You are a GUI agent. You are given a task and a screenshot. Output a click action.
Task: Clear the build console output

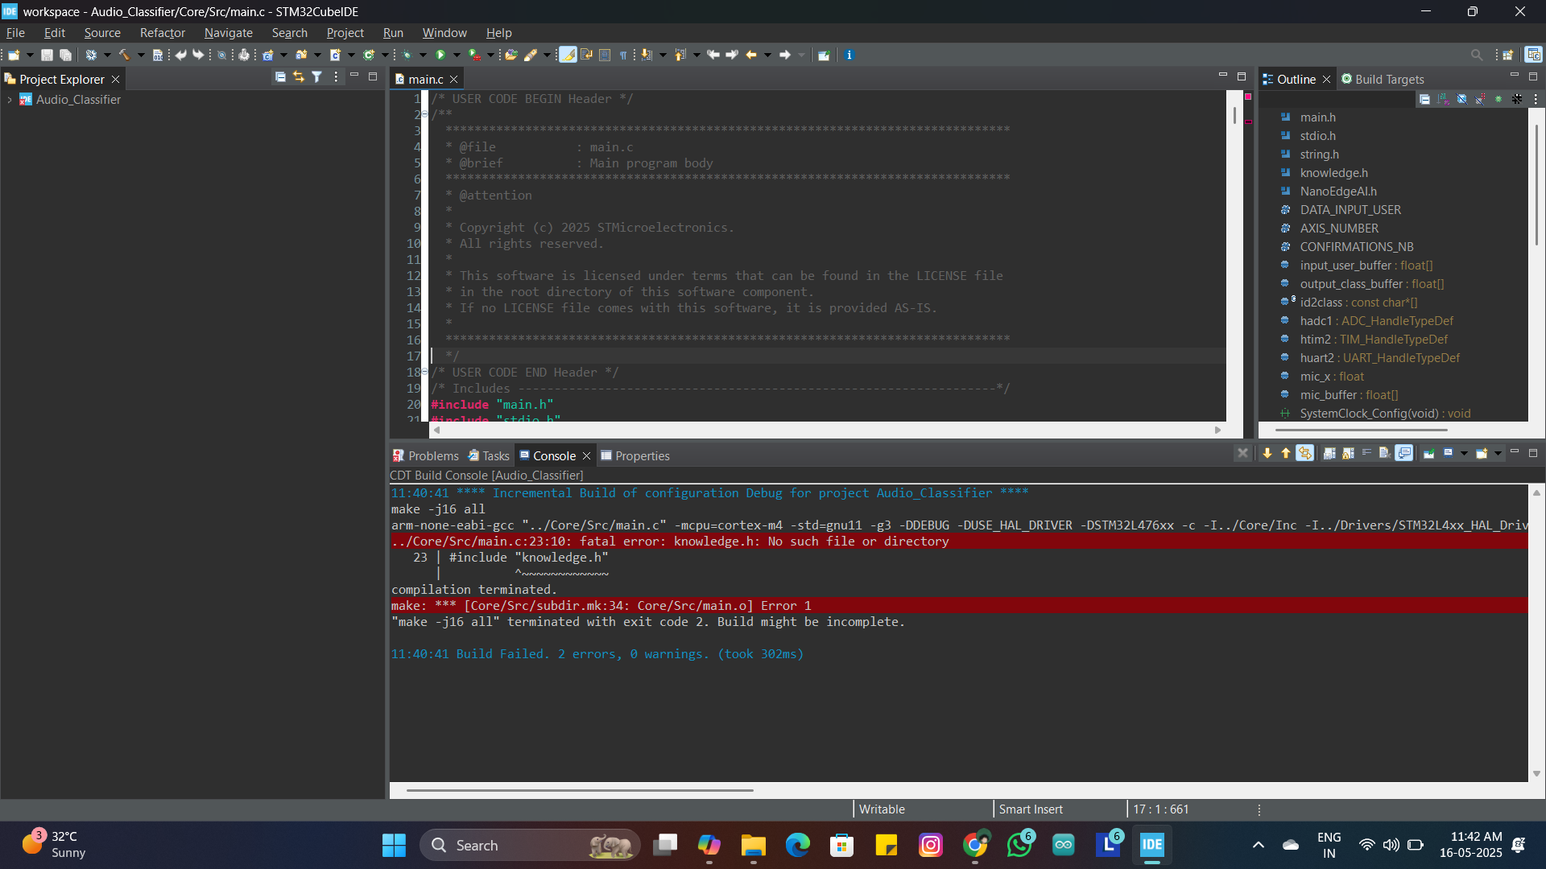[1384, 453]
